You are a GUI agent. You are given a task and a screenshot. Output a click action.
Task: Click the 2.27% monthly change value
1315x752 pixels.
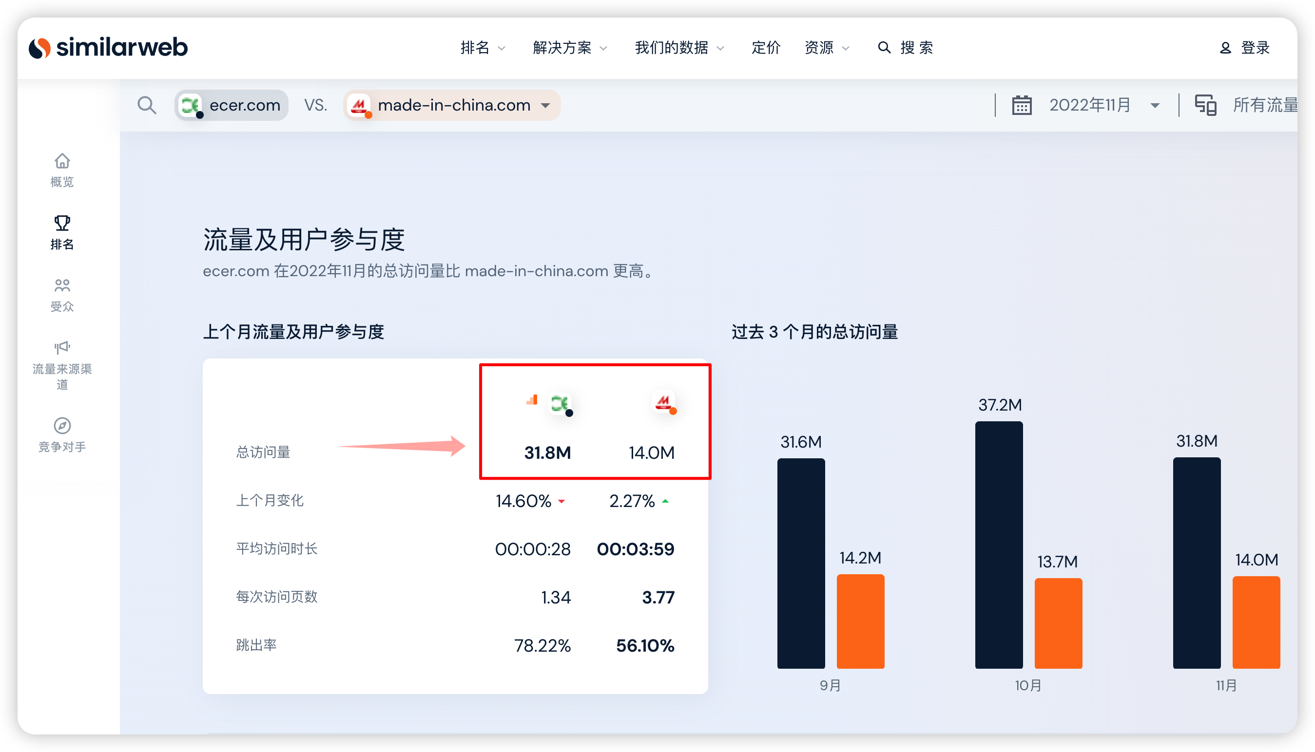[x=631, y=501]
